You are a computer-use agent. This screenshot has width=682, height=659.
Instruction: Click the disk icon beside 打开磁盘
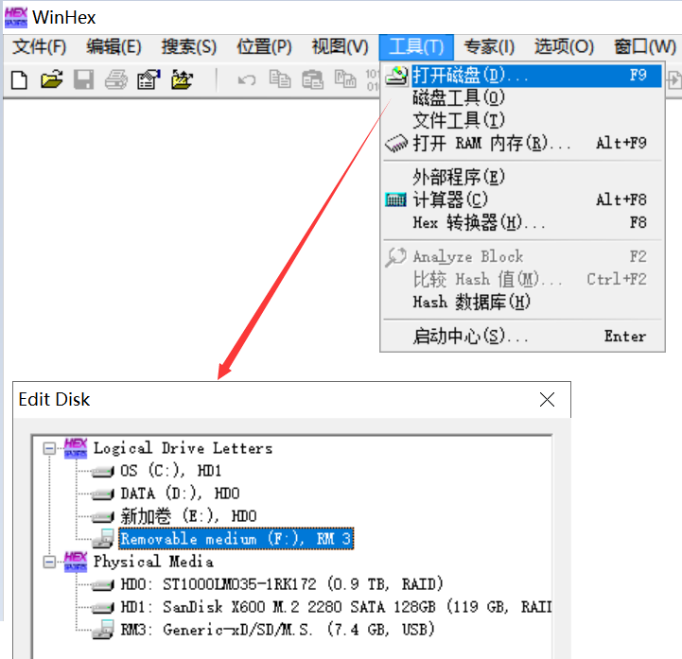[x=396, y=76]
